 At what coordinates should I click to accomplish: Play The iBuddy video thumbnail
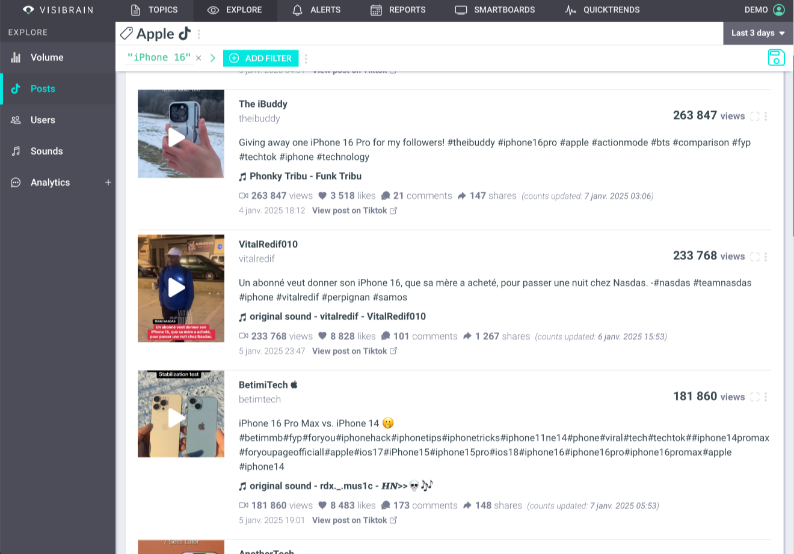[x=181, y=134]
